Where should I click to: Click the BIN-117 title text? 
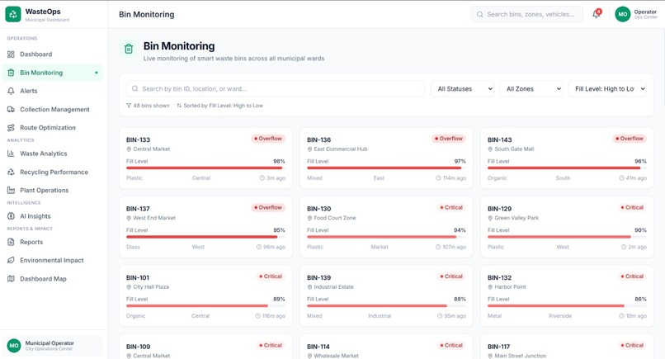[x=498, y=347]
